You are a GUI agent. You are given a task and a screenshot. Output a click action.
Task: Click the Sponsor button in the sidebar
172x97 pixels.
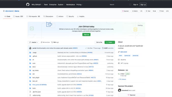tap(131, 95)
